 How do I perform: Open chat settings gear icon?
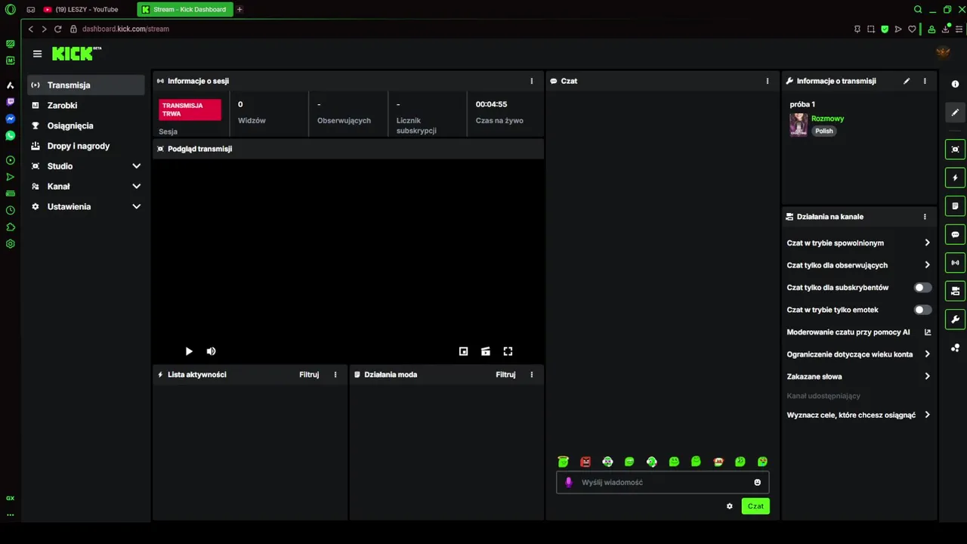click(730, 506)
